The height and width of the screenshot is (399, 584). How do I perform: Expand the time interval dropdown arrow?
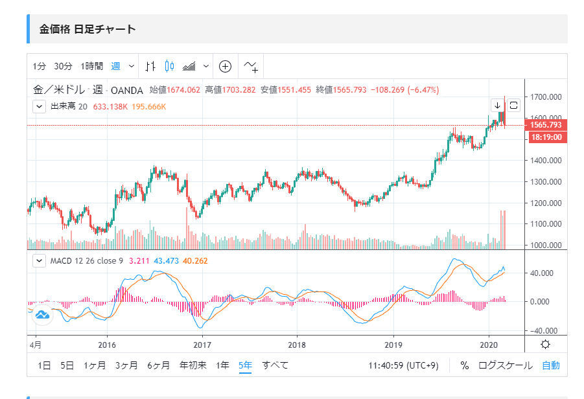click(x=132, y=66)
